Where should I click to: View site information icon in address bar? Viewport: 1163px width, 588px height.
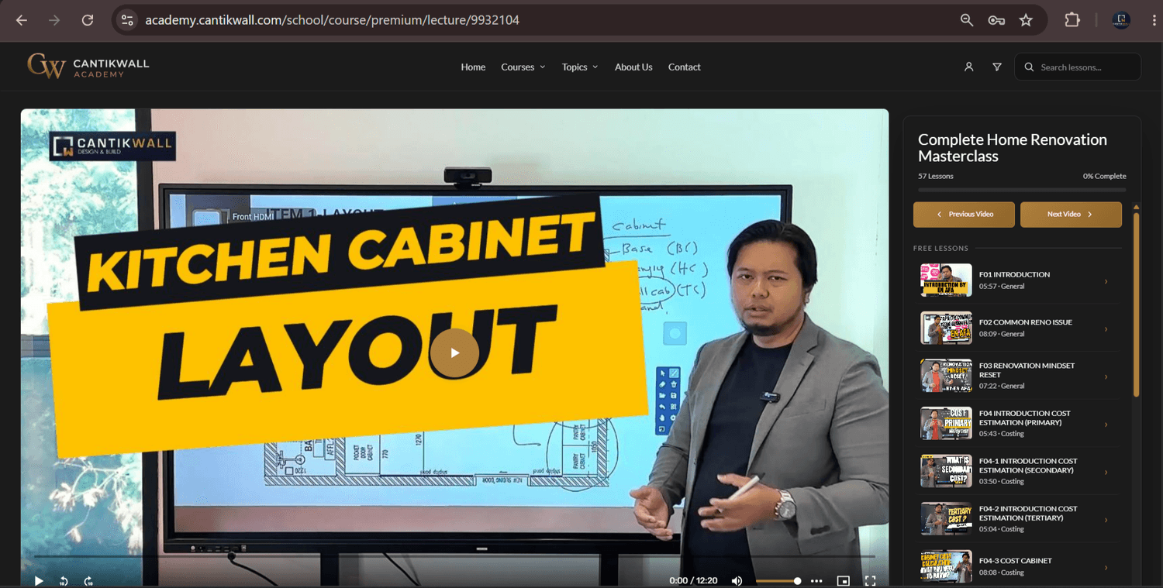[x=127, y=20]
